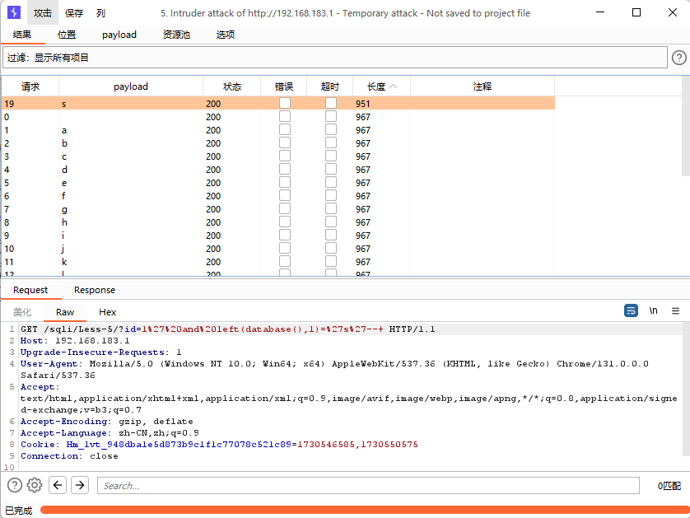Click the 0匹配 match count label
The height and width of the screenshot is (518, 690).
(x=669, y=486)
